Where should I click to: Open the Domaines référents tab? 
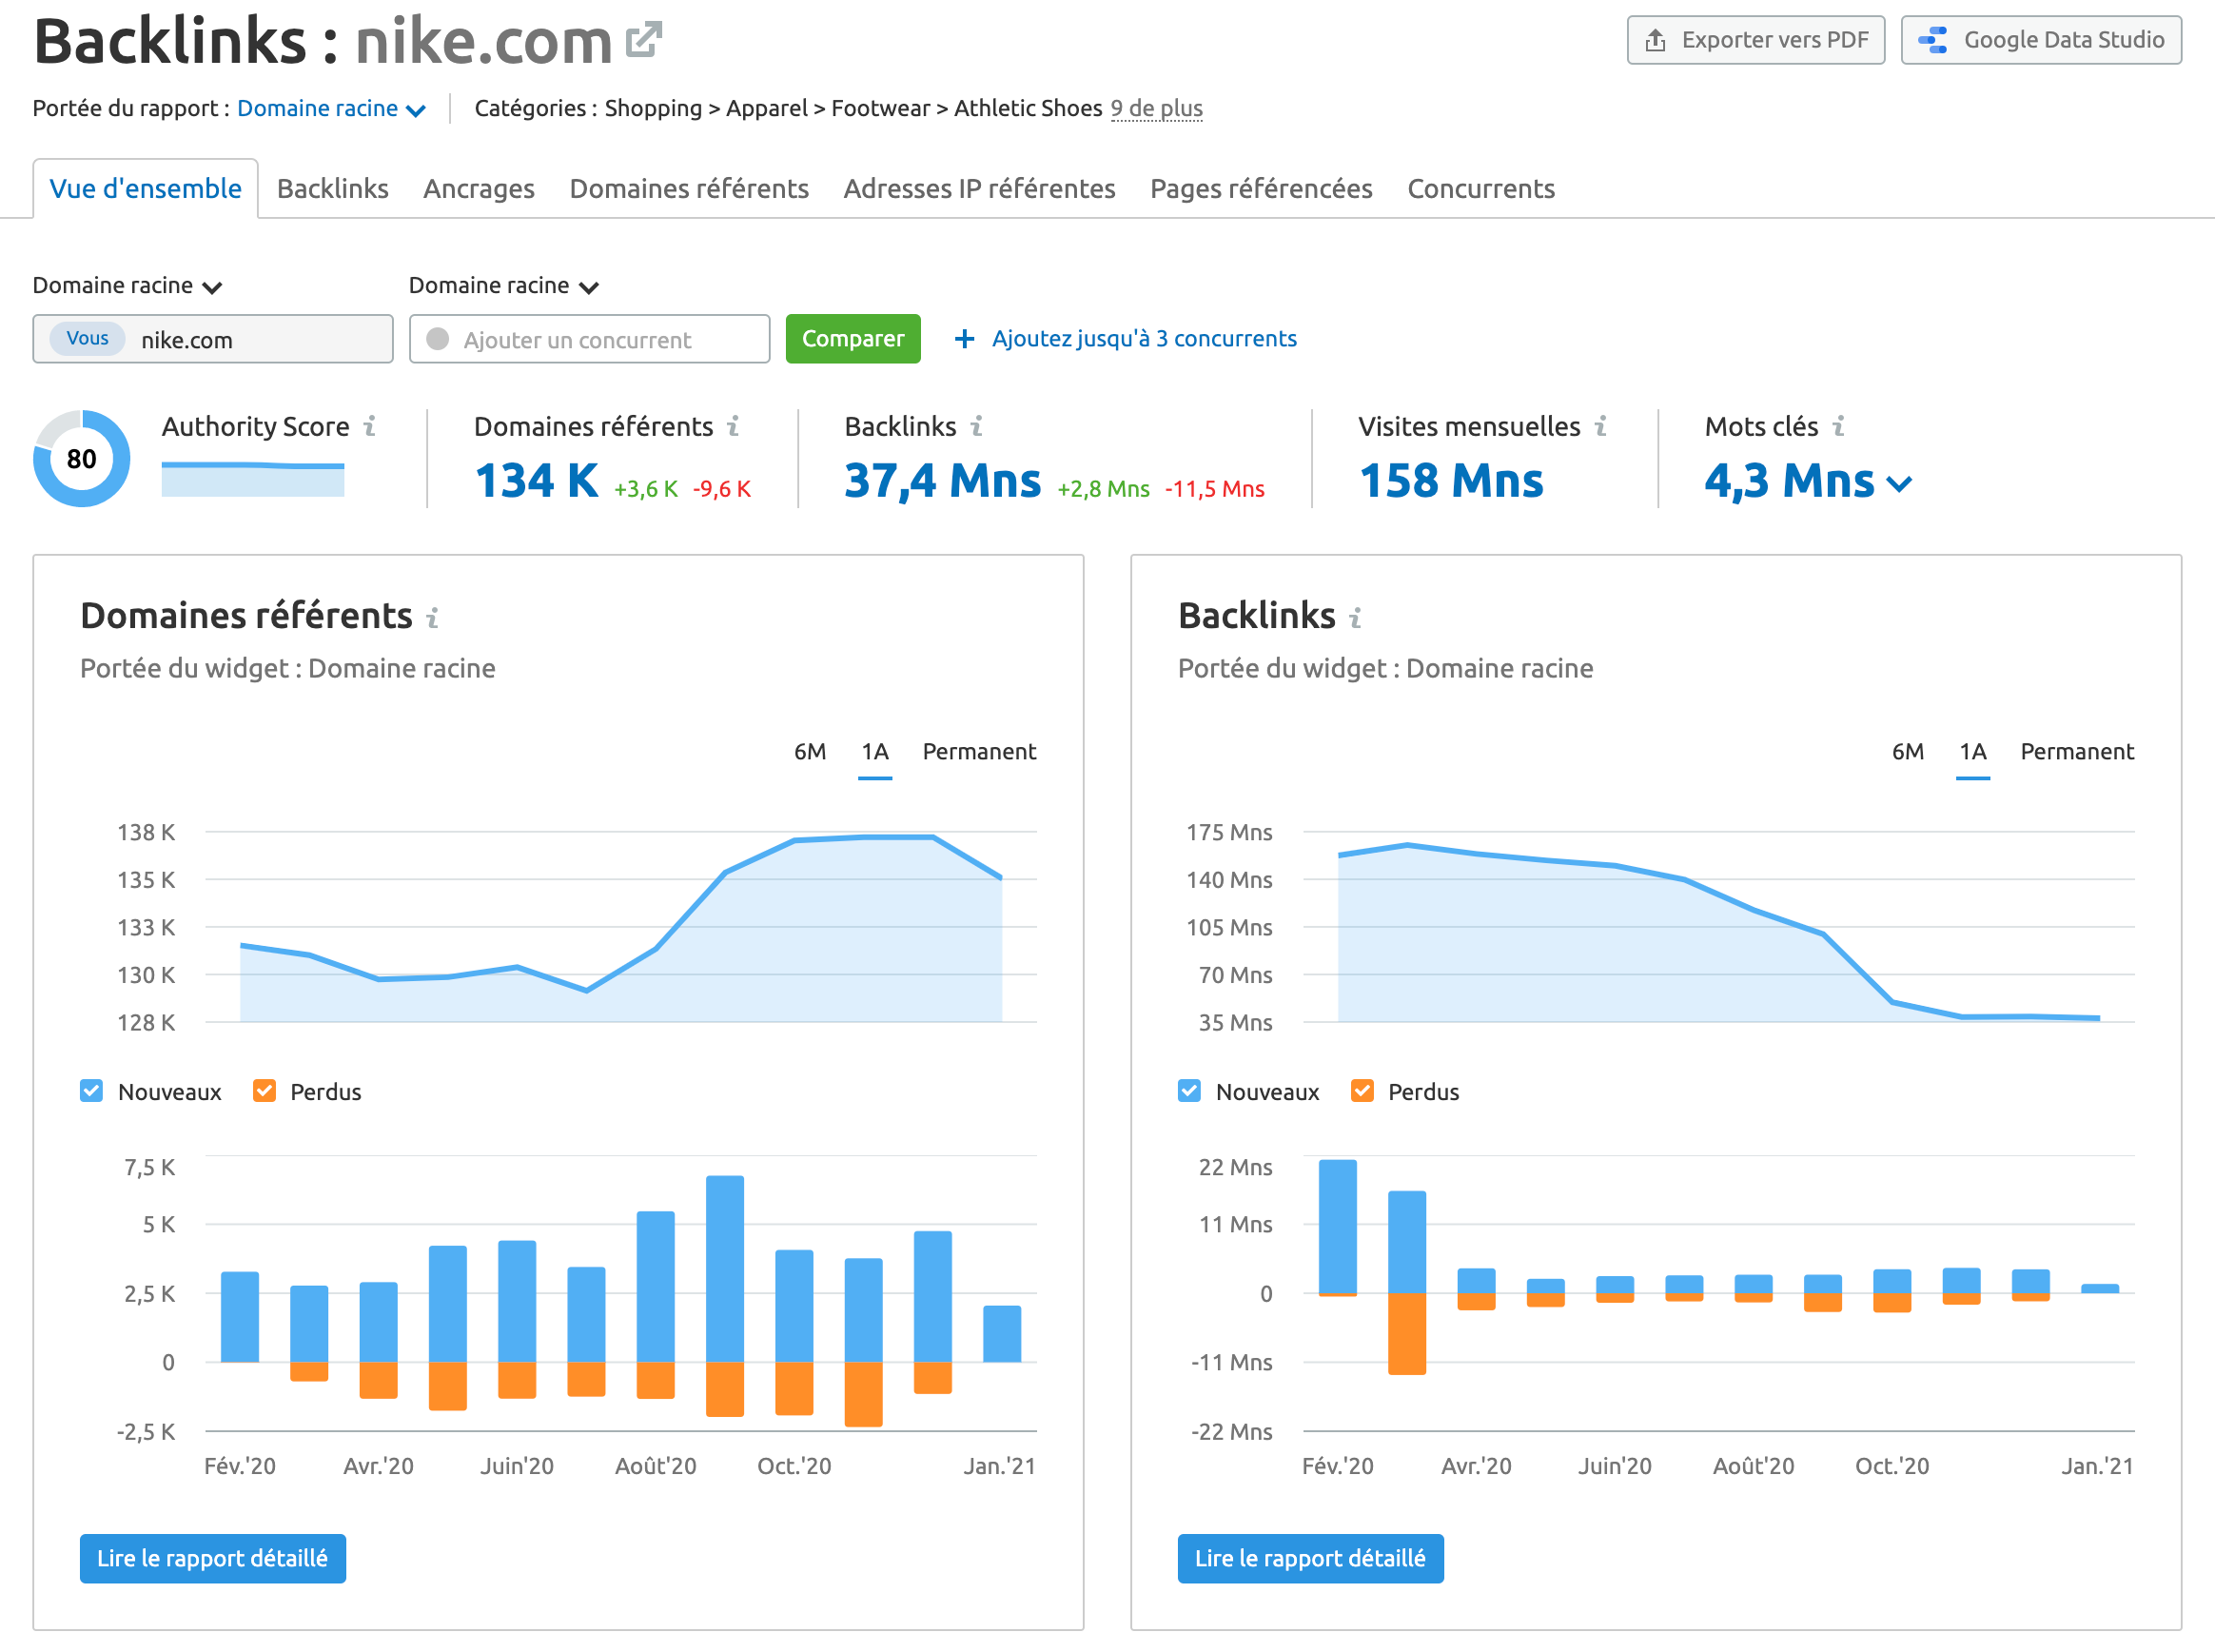coord(689,188)
